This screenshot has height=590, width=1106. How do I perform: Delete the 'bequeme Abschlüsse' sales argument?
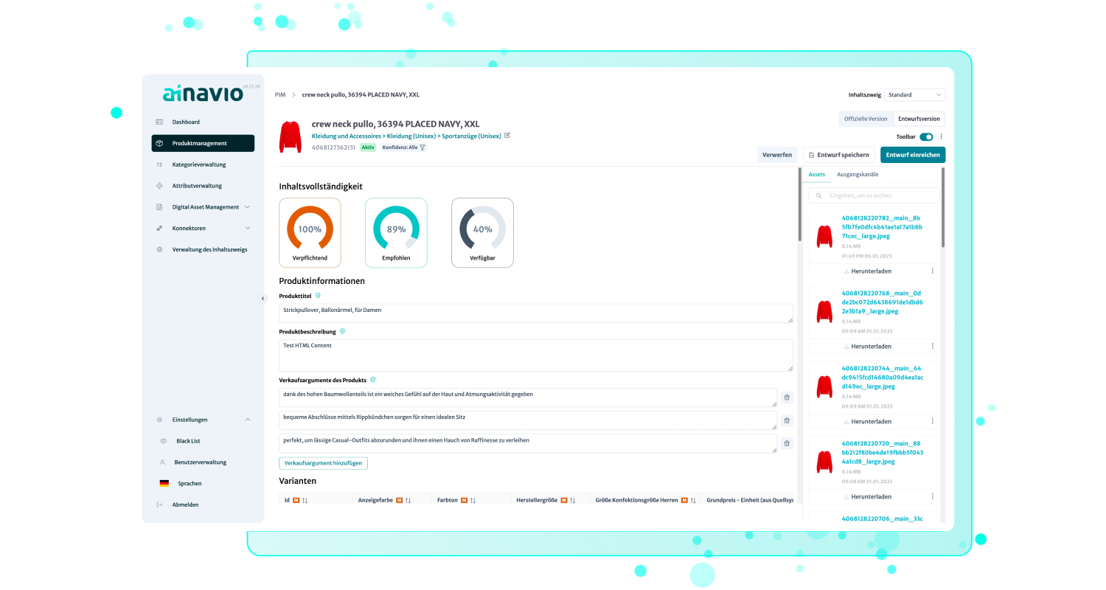coord(787,420)
